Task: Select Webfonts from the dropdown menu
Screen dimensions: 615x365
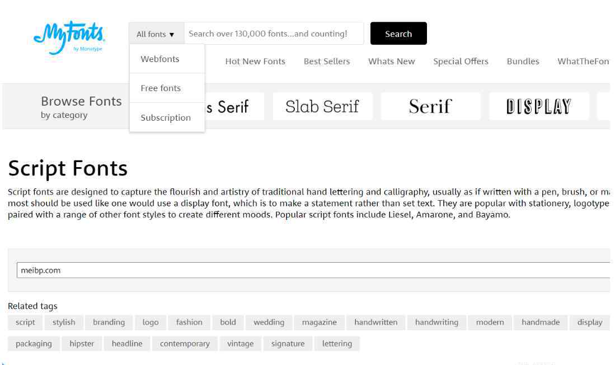Action: pos(160,59)
